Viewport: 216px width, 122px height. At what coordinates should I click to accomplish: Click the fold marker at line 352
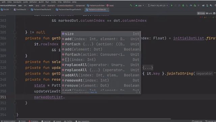pos(15,103)
